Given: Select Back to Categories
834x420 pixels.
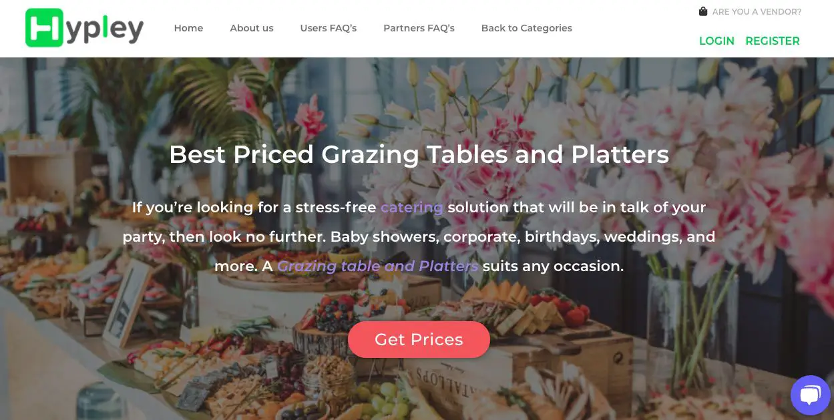Looking at the screenshot, I should [x=527, y=28].
